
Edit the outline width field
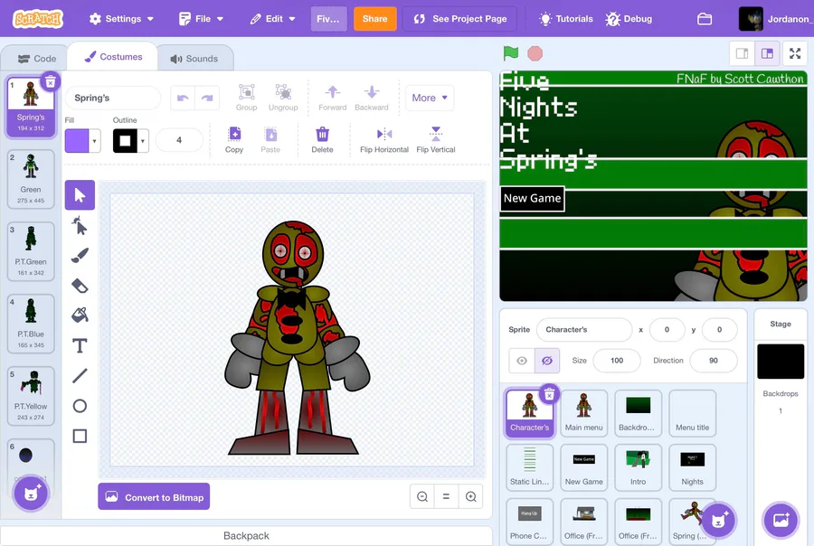(x=179, y=140)
